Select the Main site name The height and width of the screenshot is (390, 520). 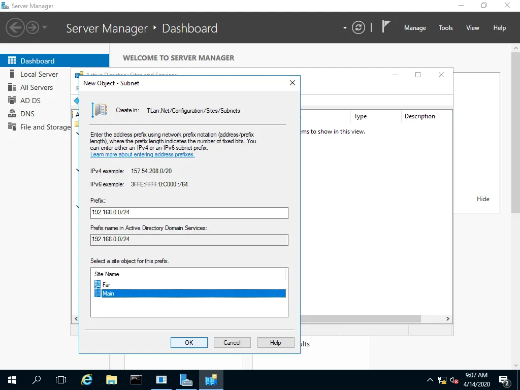click(108, 294)
